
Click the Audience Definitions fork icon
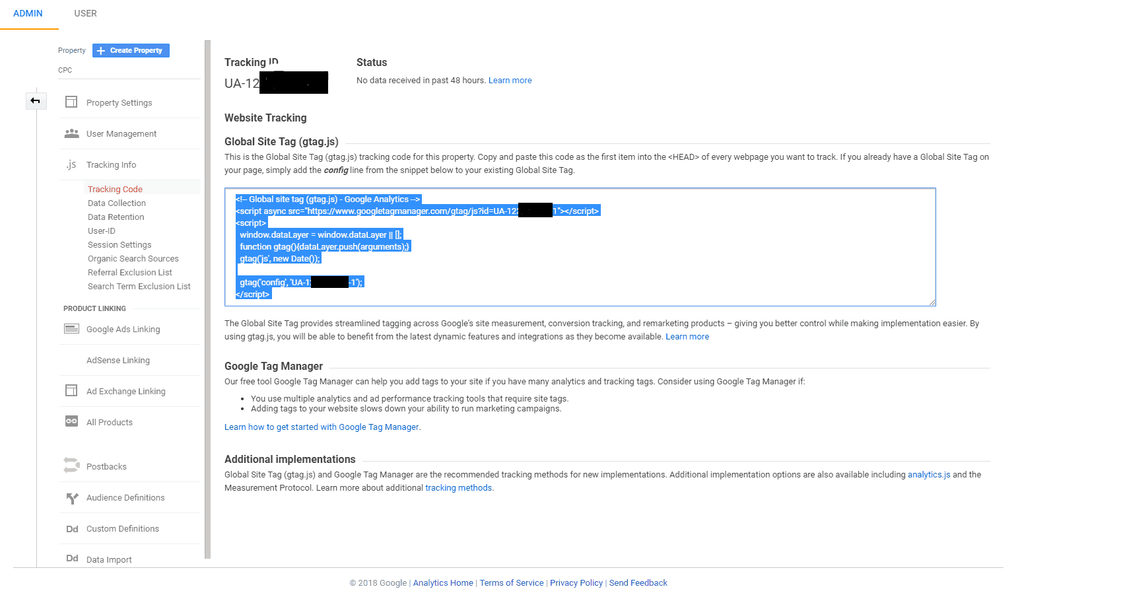tap(72, 498)
